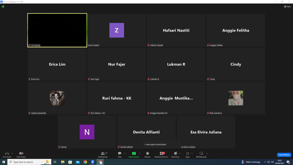Click muted mic icon next to Bela Sandora label
Viewport: 293px width, 165px height.
point(208,113)
